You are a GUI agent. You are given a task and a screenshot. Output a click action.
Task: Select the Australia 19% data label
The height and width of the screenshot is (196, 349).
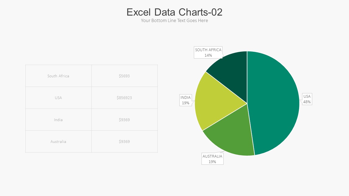pos(212,159)
